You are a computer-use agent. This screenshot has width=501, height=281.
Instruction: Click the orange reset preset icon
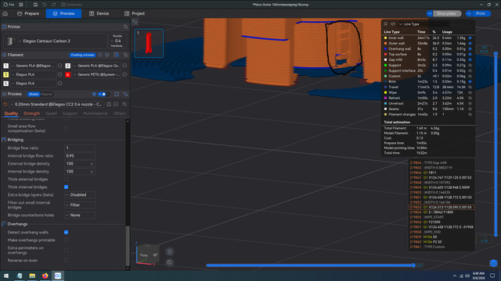pyautogui.click(x=5, y=105)
